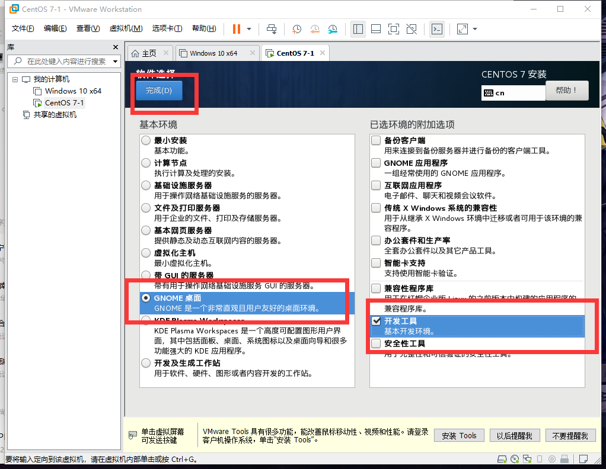Check the GNOME 应用程序 checkbox
Image resolution: width=606 pixels, height=469 pixels.
[376, 162]
